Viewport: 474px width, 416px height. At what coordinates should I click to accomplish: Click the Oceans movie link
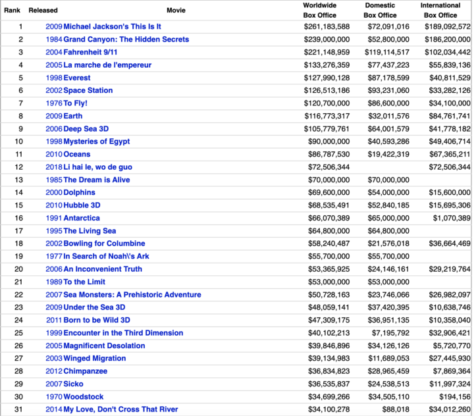[77, 154]
